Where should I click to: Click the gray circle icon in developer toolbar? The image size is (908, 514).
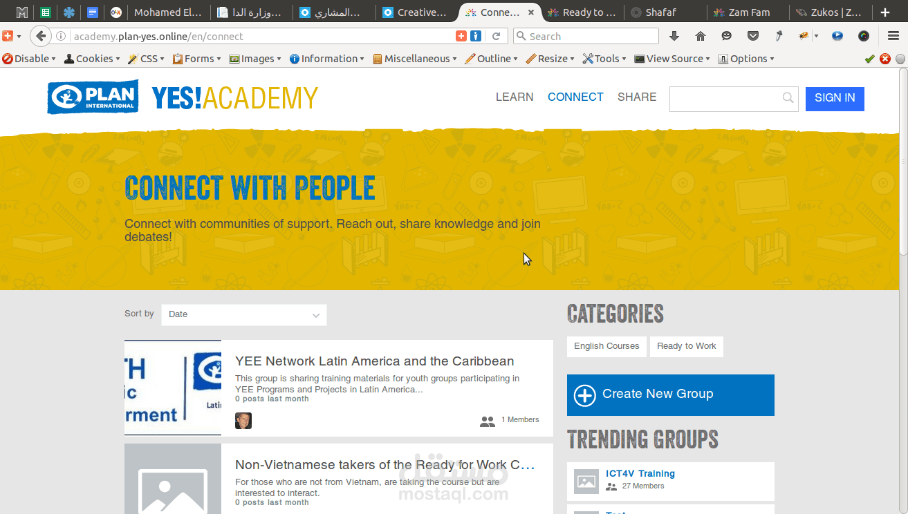900,59
